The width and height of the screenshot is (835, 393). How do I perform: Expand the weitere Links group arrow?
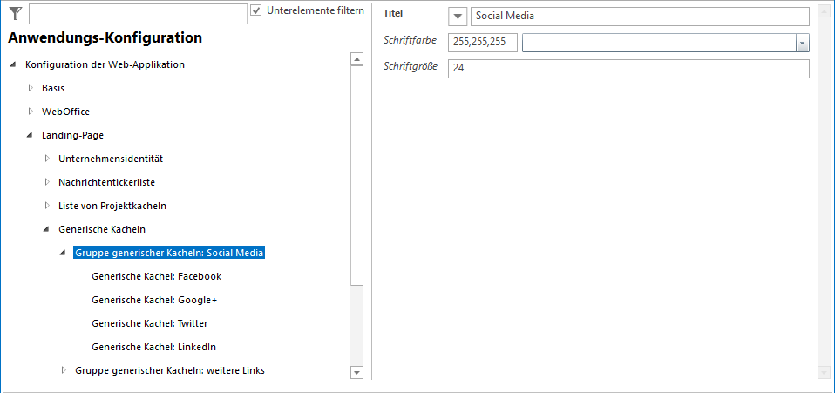(63, 370)
